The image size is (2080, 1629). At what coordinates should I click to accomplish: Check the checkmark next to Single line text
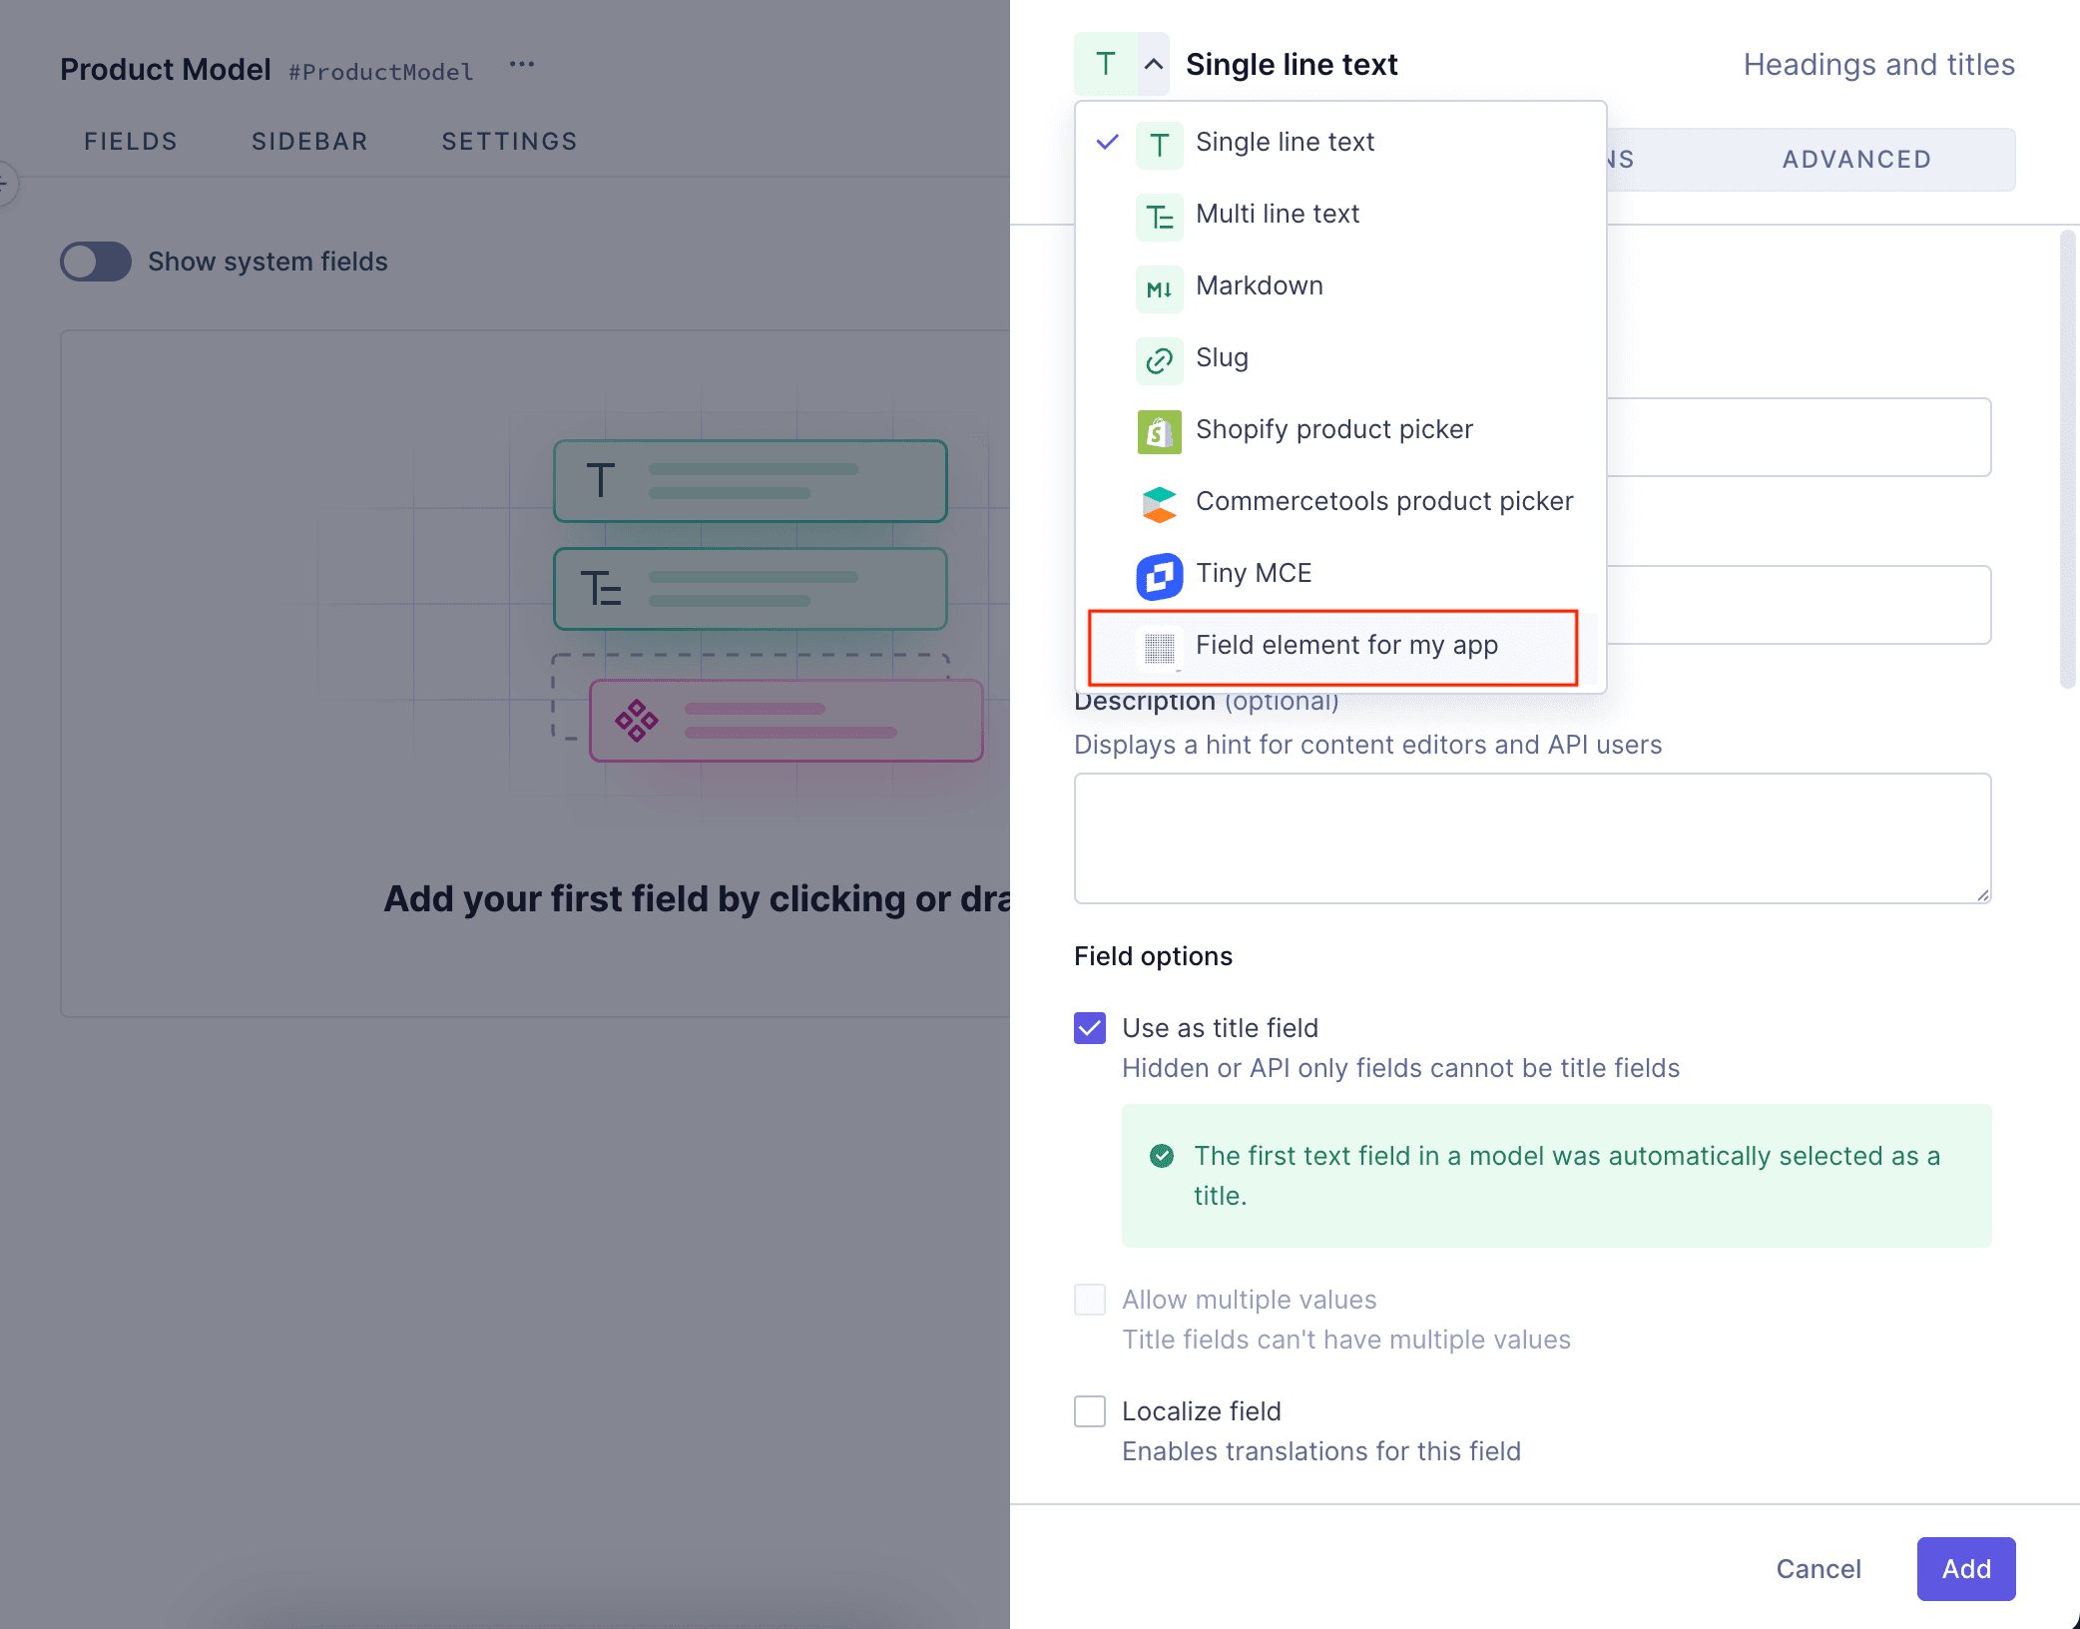[x=1106, y=143]
